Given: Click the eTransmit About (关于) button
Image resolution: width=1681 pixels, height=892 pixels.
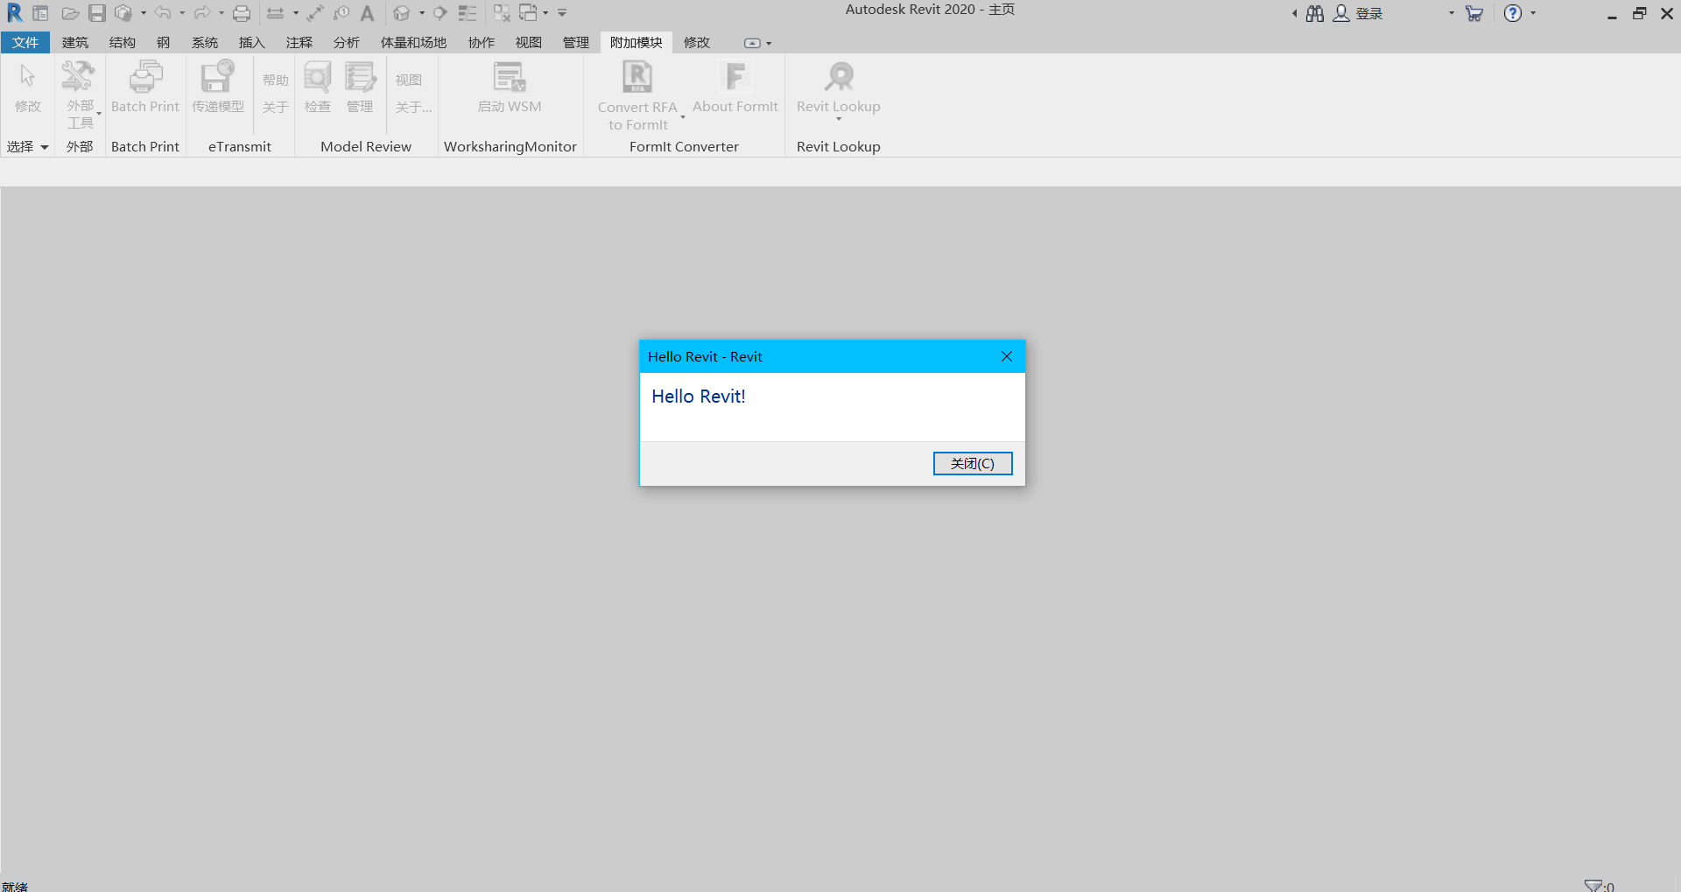Looking at the screenshot, I should pyautogui.click(x=276, y=107).
